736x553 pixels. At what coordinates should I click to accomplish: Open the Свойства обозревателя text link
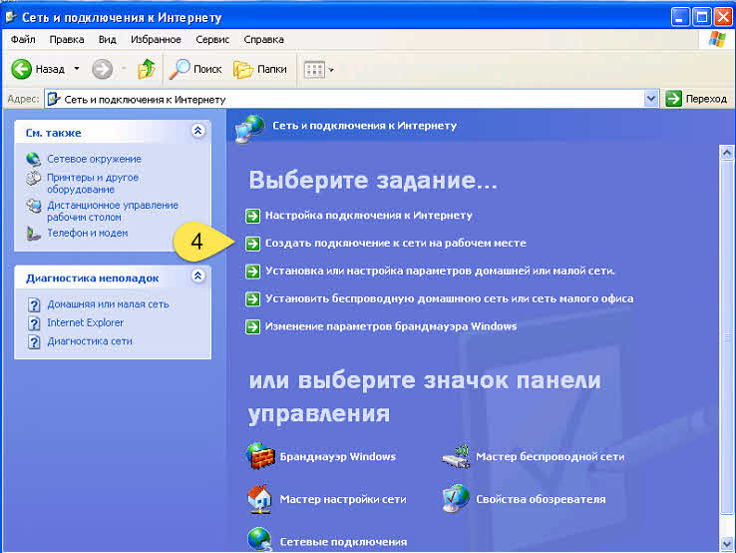pyautogui.click(x=541, y=499)
